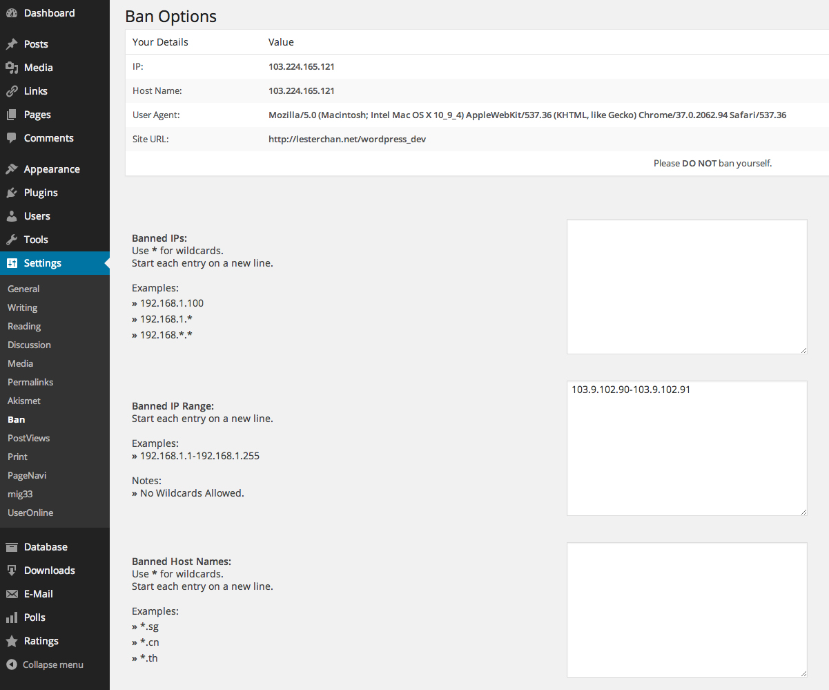This screenshot has width=829, height=690.
Task: Open Reading settings submenu
Action: tap(24, 326)
